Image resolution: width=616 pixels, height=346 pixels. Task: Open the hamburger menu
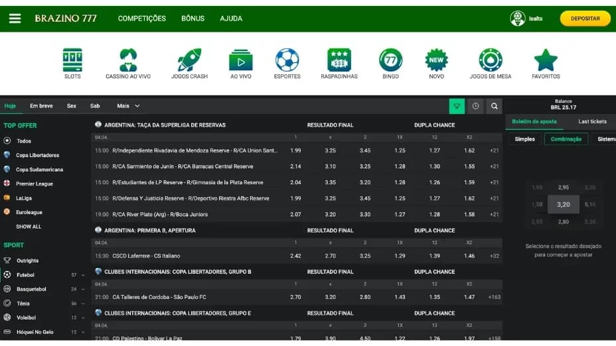click(15, 19)
